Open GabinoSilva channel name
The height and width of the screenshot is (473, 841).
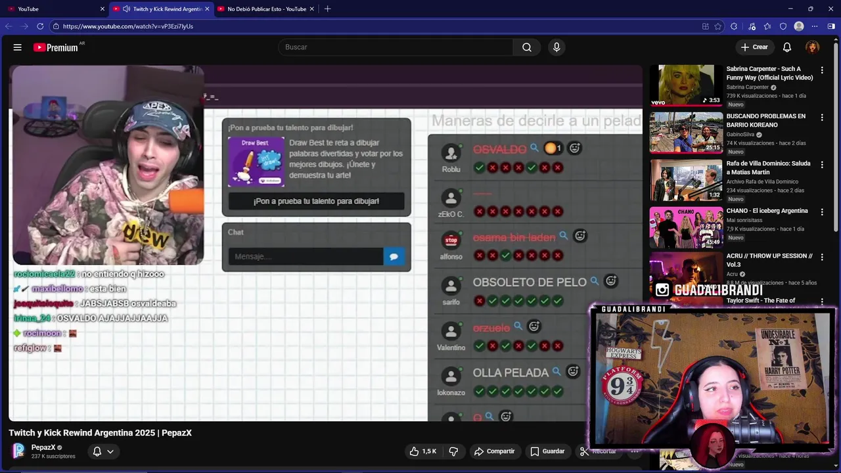(x=740, y=135)
